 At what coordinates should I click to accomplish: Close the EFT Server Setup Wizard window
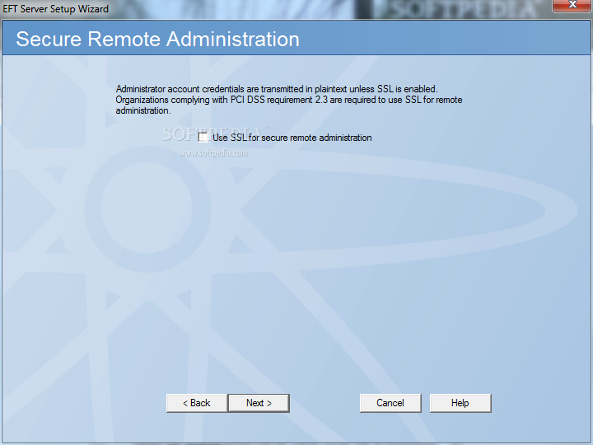(572, 5)
